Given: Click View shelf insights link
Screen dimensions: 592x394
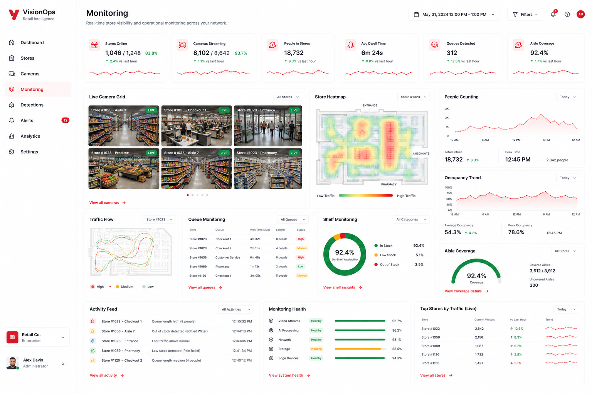Looking at the screenshot, I should point(343,287).
